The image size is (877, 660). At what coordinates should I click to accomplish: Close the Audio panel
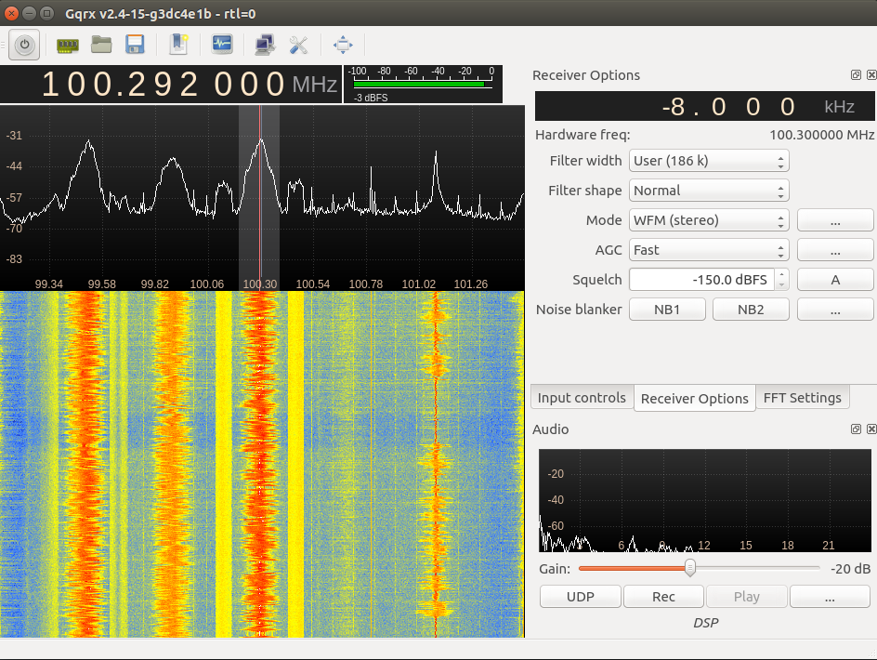(x=871, y=429)
